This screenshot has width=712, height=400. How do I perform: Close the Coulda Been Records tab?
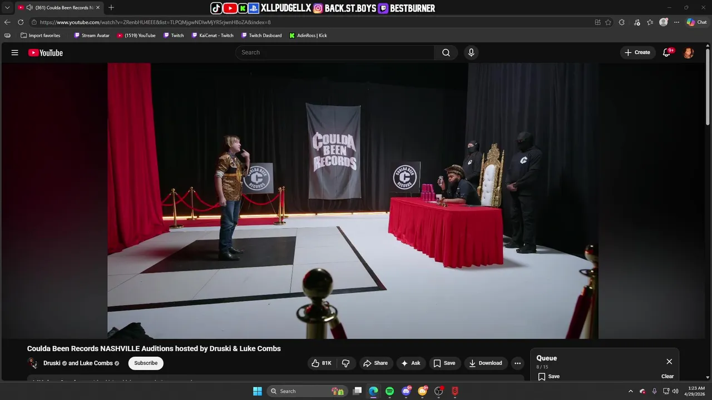click(x=98, y=8)
